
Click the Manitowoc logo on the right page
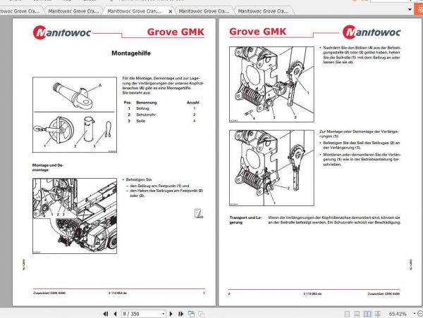[372, 32]
